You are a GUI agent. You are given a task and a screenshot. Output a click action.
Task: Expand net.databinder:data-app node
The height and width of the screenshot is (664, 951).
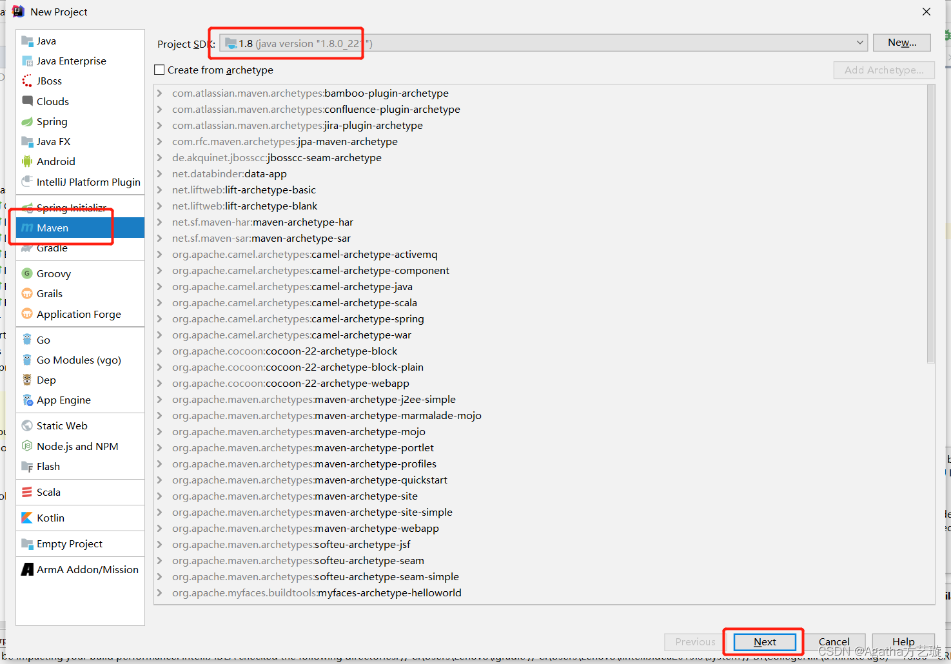pyautogui.click(x=159, y=174)
